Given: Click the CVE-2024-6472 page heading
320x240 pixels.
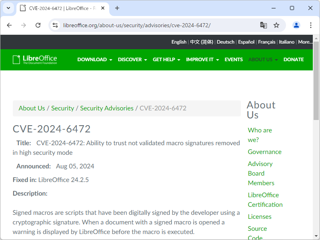Looking at the screenshot, I should point(52,129).
